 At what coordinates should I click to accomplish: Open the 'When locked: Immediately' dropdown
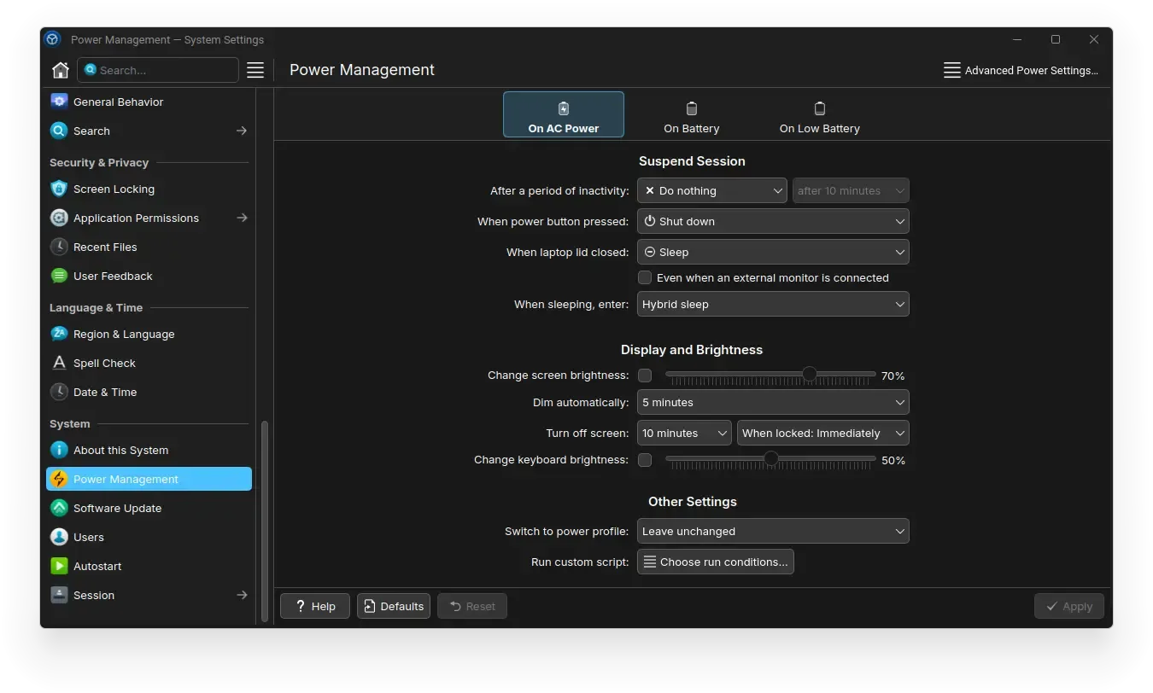pos(823,433)
